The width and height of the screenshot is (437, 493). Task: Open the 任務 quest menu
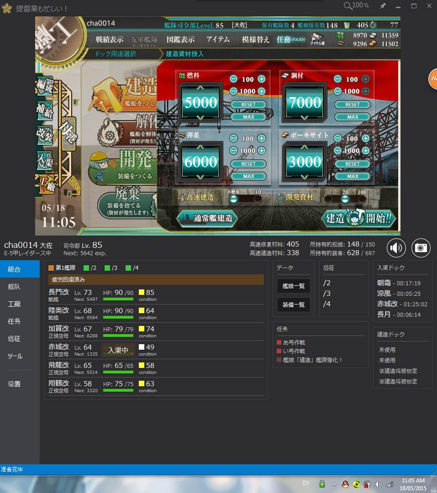290,39
